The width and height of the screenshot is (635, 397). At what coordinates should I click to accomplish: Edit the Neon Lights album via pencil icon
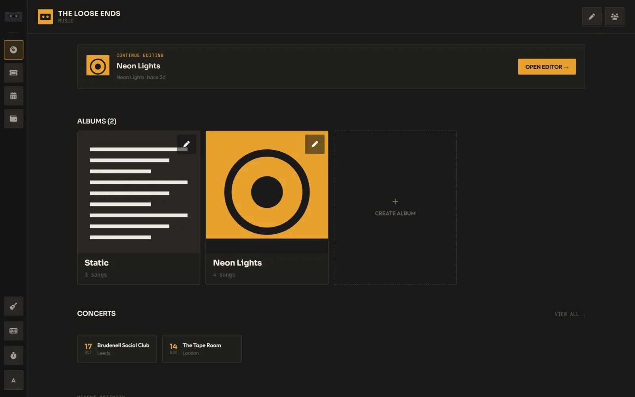pos(315,144)
